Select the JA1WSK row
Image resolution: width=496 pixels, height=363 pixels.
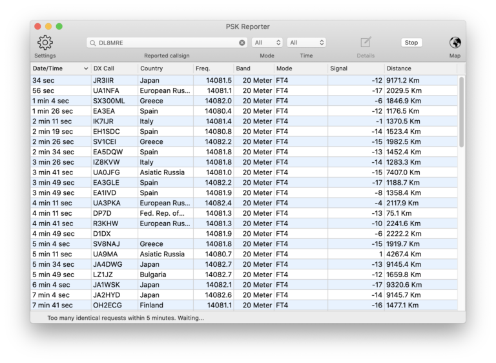point(244,285)
